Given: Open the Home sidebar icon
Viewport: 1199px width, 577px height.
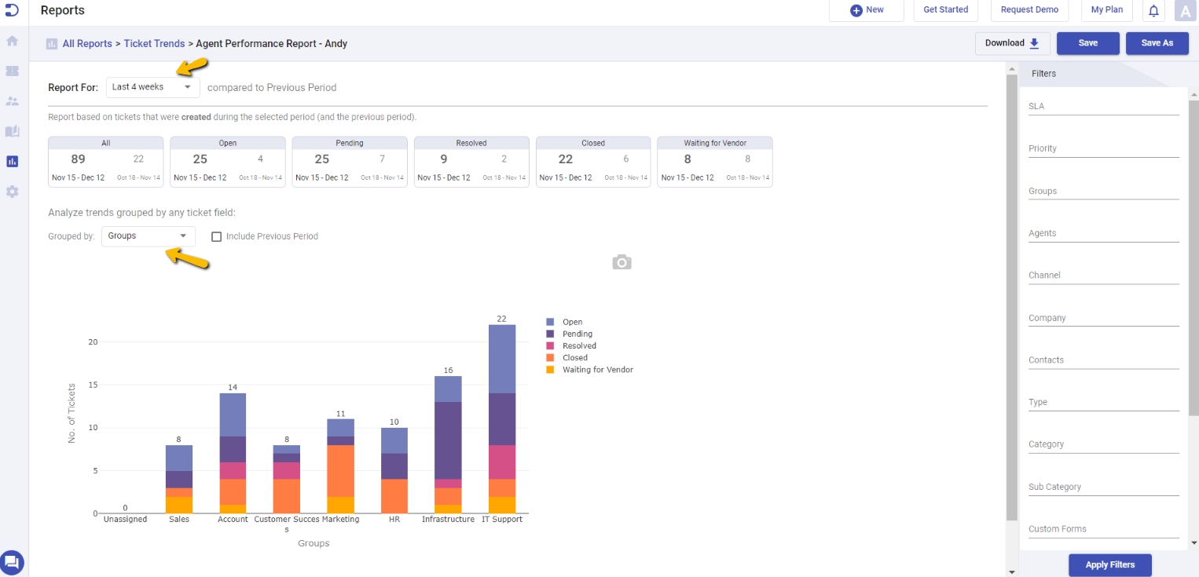Looking at the screenshot, I should click(12, 41).
